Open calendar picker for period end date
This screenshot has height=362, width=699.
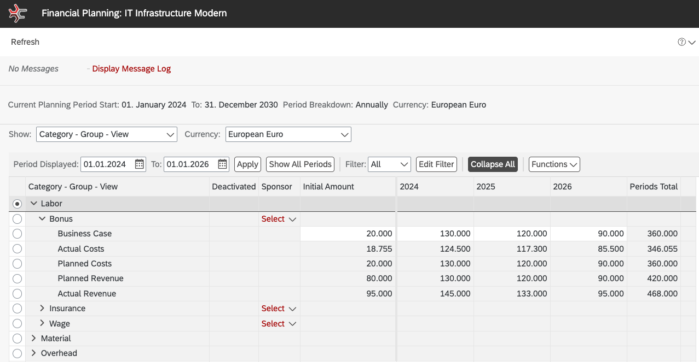[x=223, y=164]
